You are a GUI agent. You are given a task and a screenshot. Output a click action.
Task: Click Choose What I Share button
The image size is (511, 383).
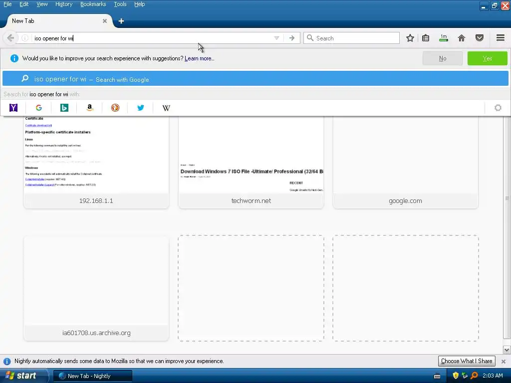467,361
